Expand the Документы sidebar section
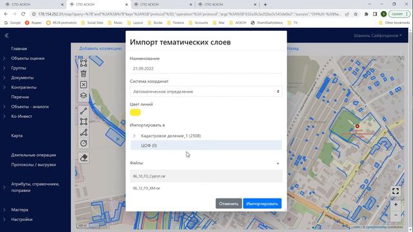Image resolution: width=413 pixels, height=232 pixels. (x=5, y=77)
